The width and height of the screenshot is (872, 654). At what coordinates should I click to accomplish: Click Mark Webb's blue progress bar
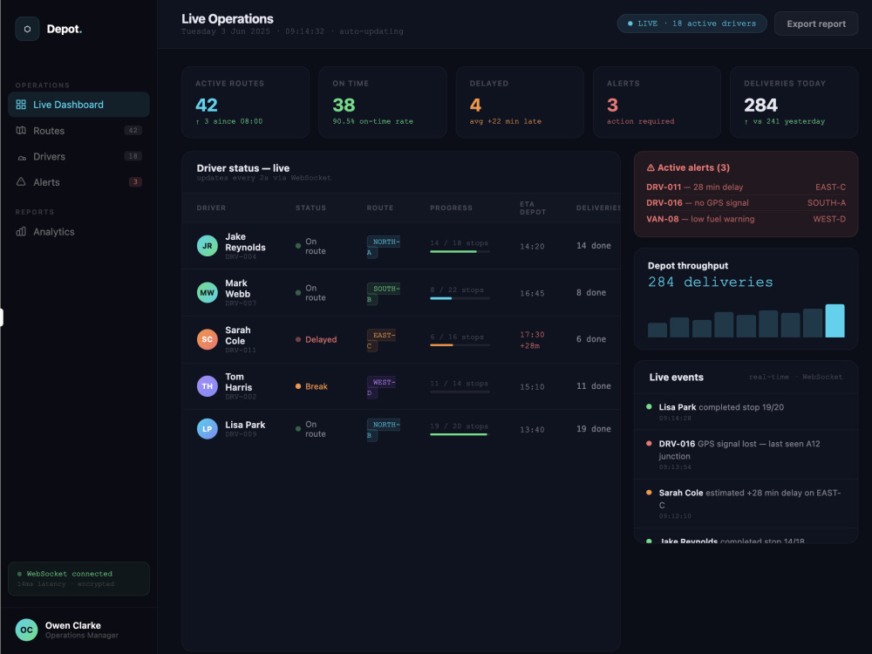click(460, 298)
